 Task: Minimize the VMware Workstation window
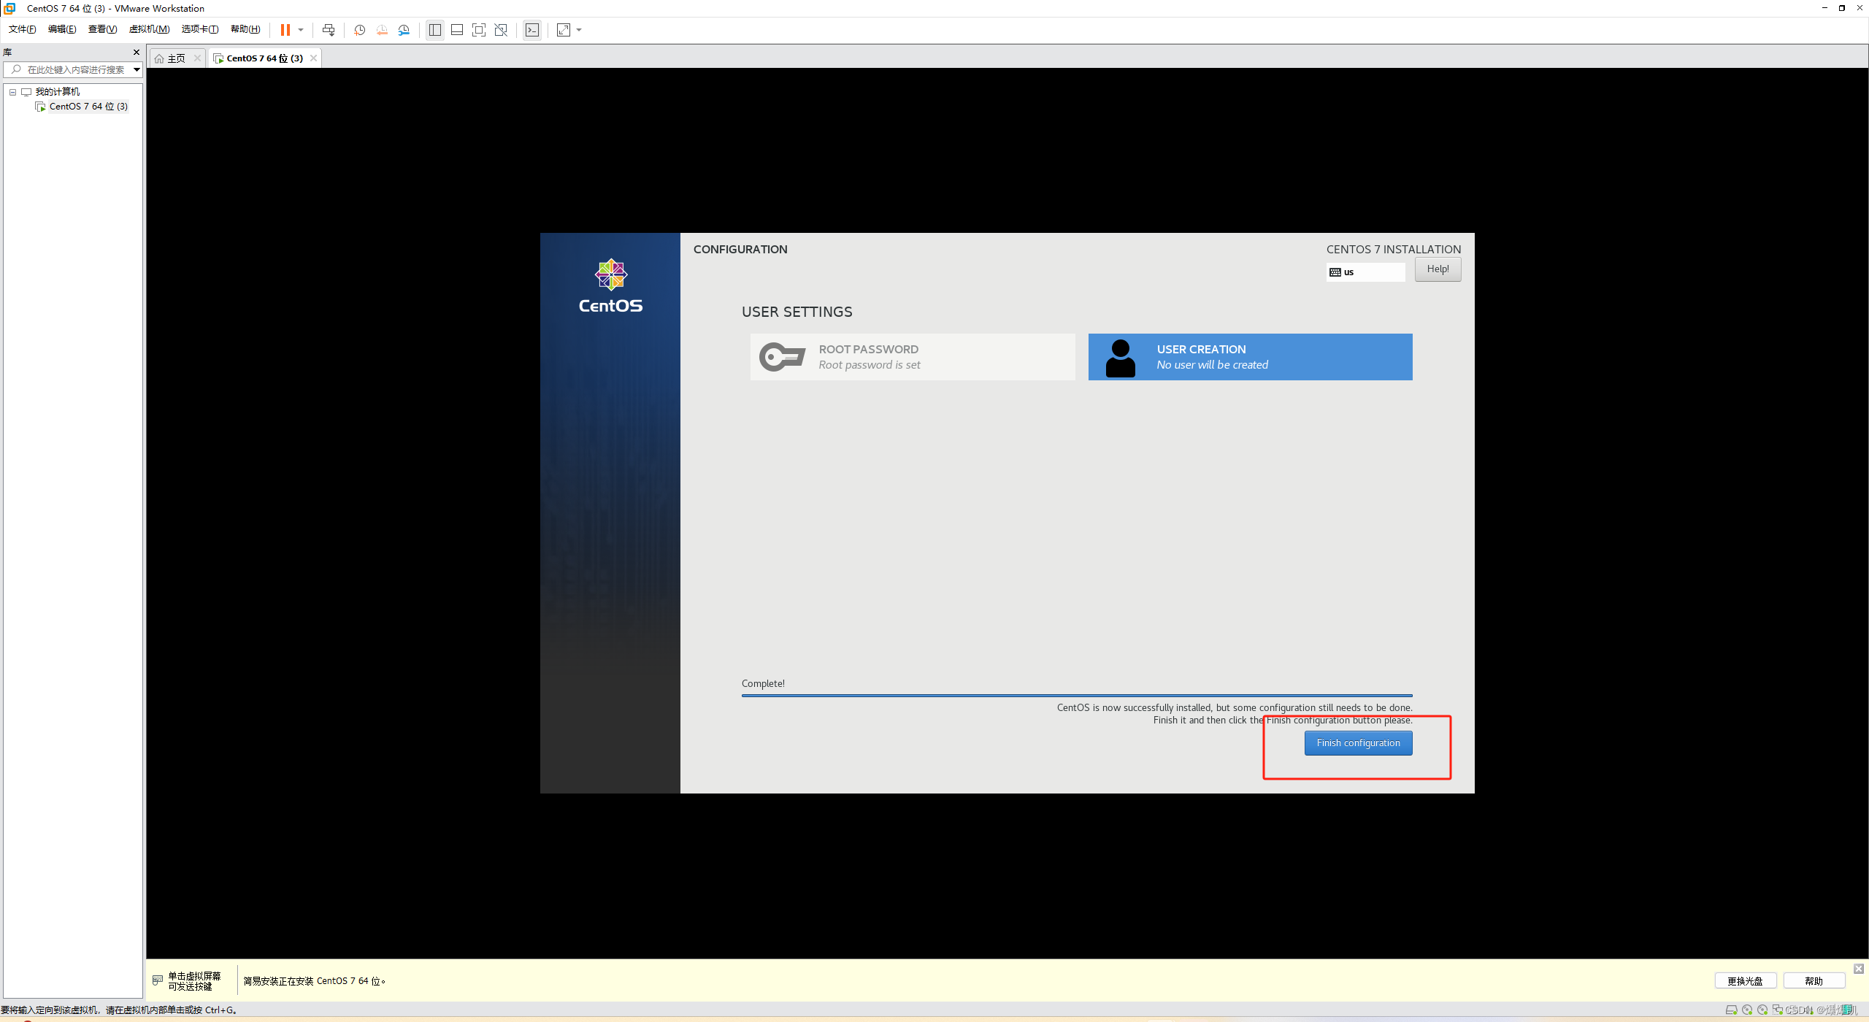coord(1824,8)
